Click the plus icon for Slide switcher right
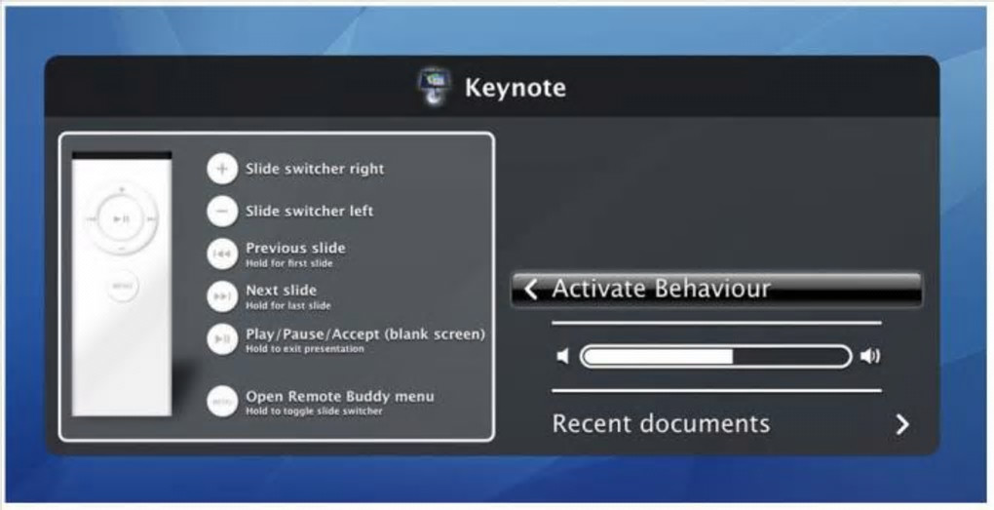The width and height of the screenshot is (994, 510). 222,169
